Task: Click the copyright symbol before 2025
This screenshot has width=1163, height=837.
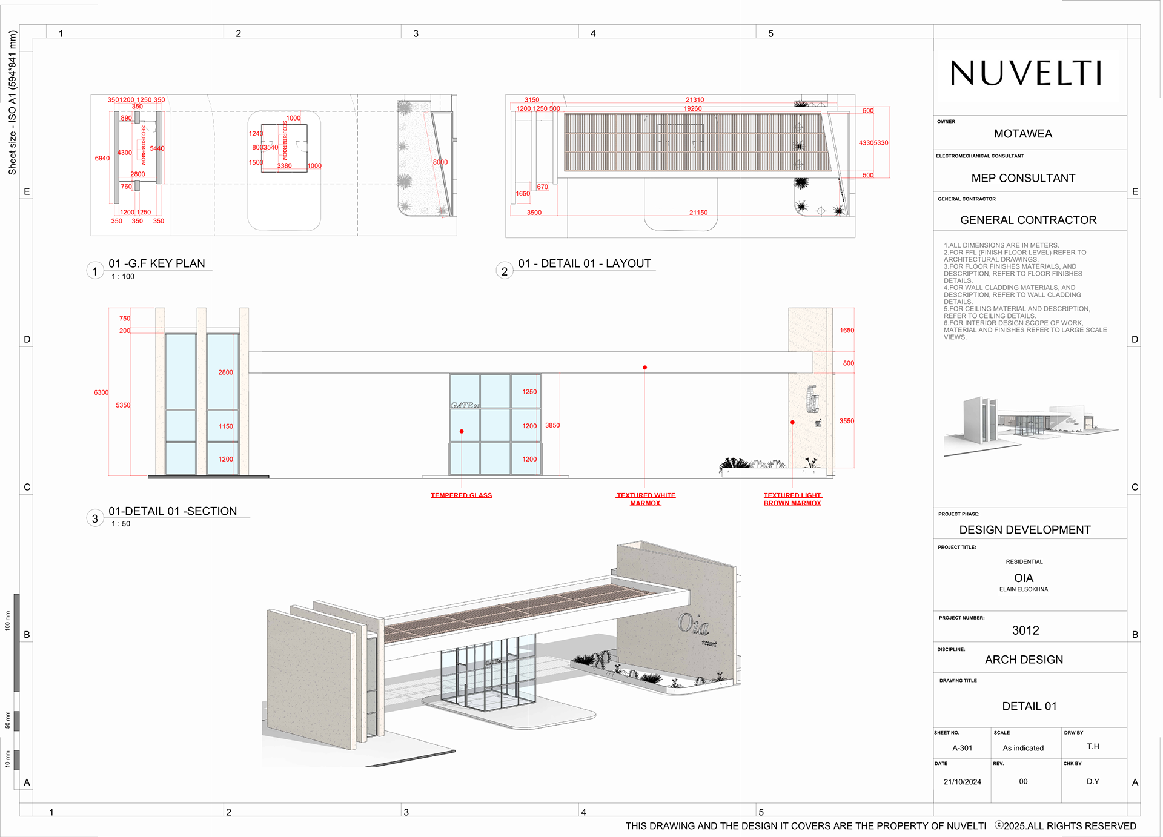Action: 999,825
